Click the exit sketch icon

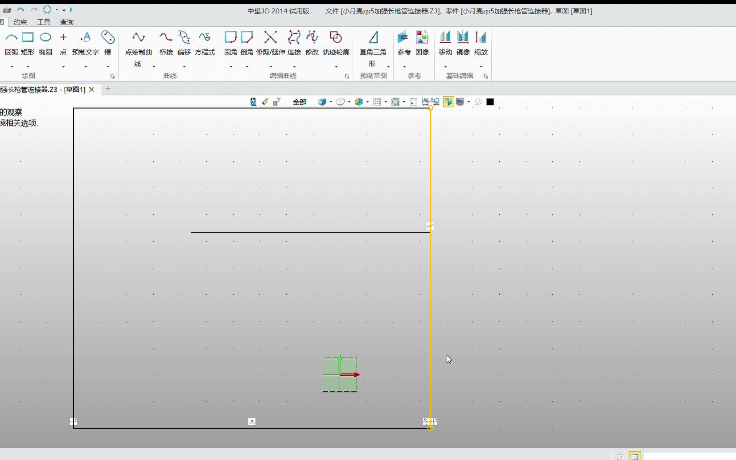pos(253,102)
